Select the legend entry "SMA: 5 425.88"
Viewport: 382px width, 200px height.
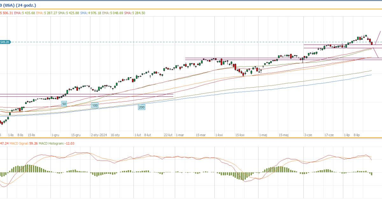pos(69,13)
